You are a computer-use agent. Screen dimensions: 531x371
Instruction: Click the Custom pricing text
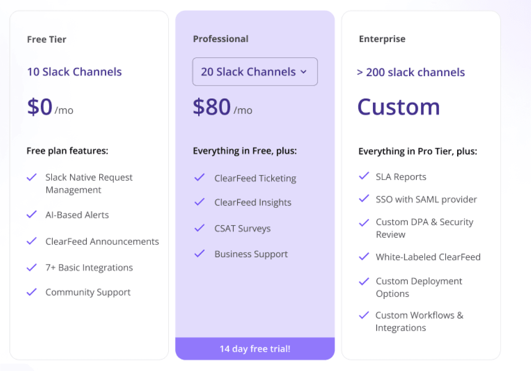click(x=399, y=107)
